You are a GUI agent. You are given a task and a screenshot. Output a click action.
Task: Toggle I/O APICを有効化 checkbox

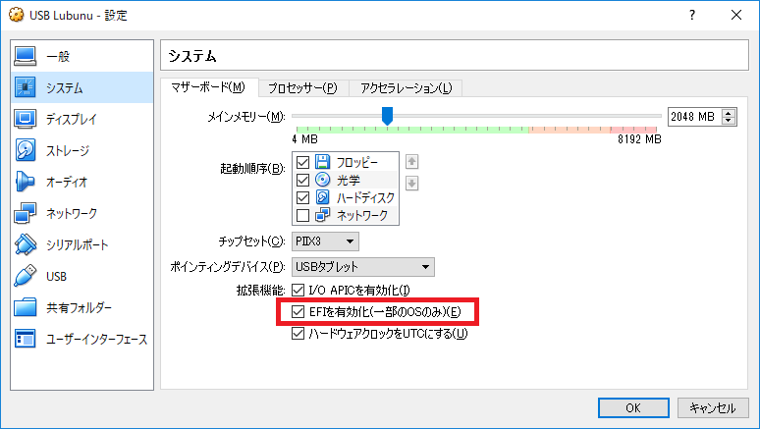[298, 291]
